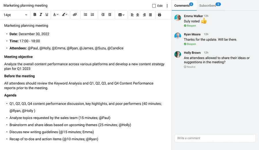Viewport: 259px width, 150px height.
Task: Click the 'Discuss new writing guidelines' item
Action: pyautogui.click(x=52, y=132)
